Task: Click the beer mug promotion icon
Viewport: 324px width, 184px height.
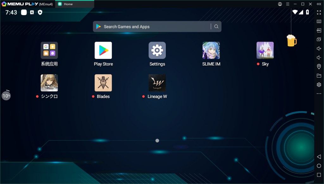Action: pos(291,41)
